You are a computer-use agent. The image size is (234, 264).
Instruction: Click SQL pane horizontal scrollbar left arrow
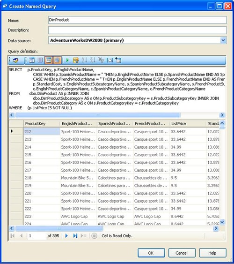pos(11,115)
